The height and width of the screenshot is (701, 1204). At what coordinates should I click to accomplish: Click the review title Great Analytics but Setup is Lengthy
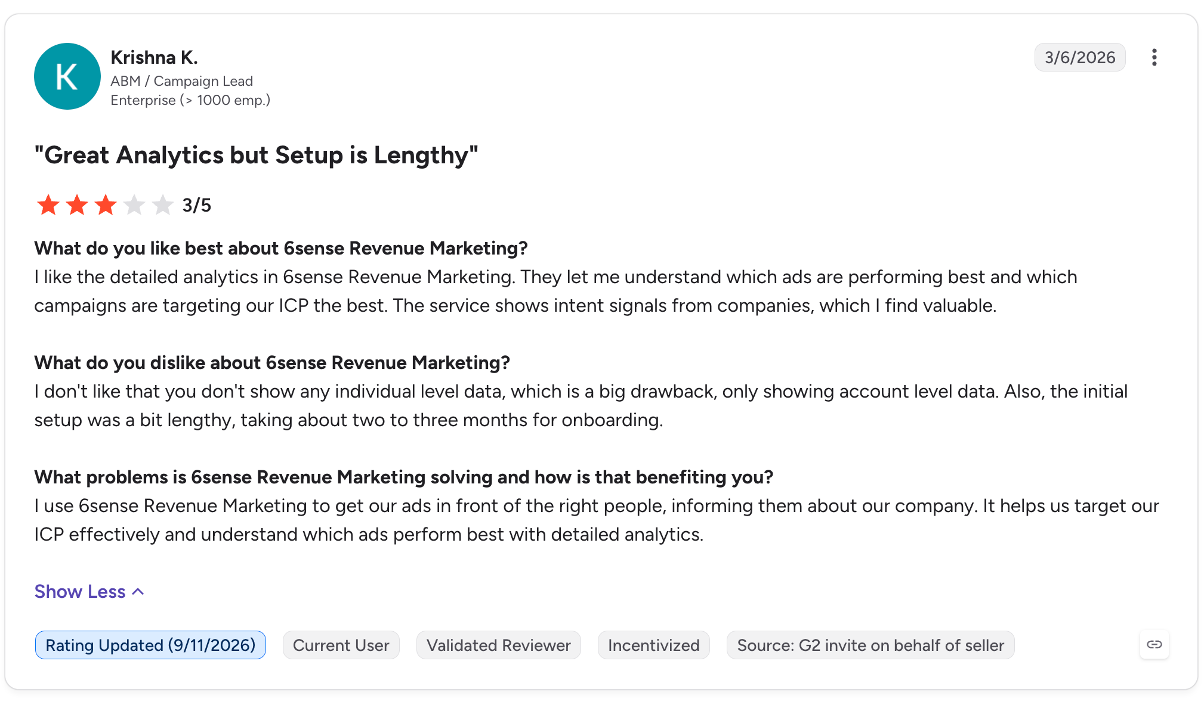point(257,155)
